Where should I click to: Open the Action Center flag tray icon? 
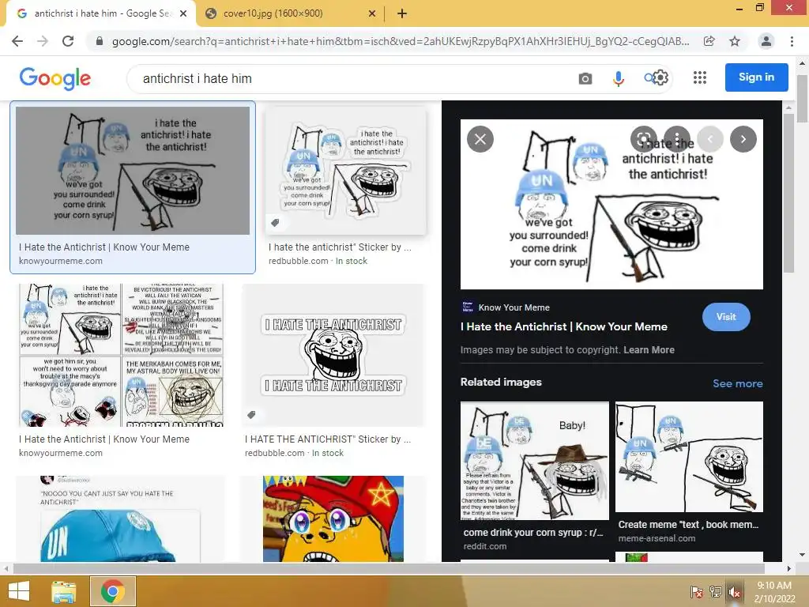[x=697, y=592]
